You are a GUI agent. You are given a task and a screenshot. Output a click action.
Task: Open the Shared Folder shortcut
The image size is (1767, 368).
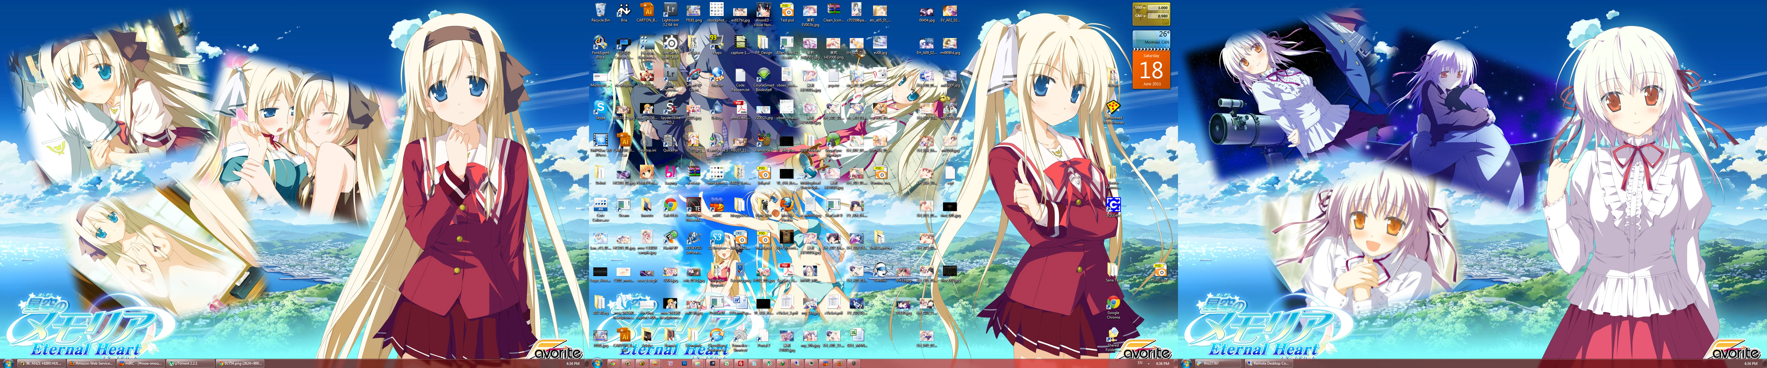(x=1113, y=339)
